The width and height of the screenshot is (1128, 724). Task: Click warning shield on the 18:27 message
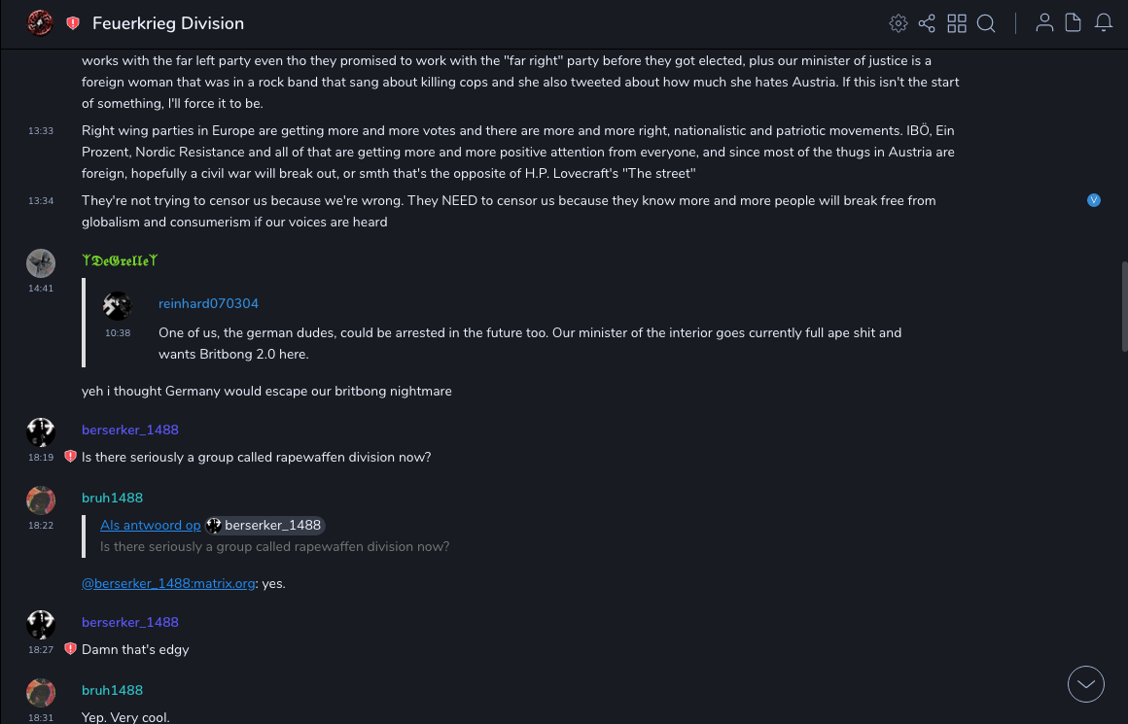tap(70, 649)
